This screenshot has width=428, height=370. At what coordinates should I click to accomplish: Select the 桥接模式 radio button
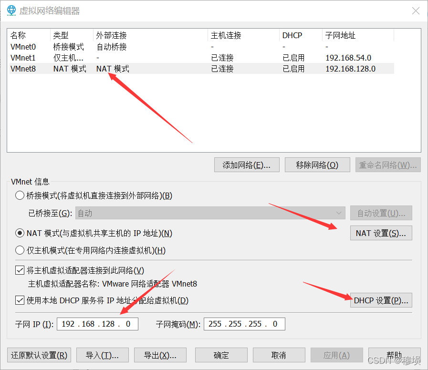click(x=20, y=195)
